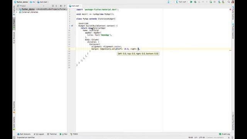
Task: Open the Build Variants side tool tab
Action: pos(14,124)
